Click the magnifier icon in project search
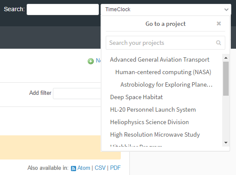 pos(218,43)
